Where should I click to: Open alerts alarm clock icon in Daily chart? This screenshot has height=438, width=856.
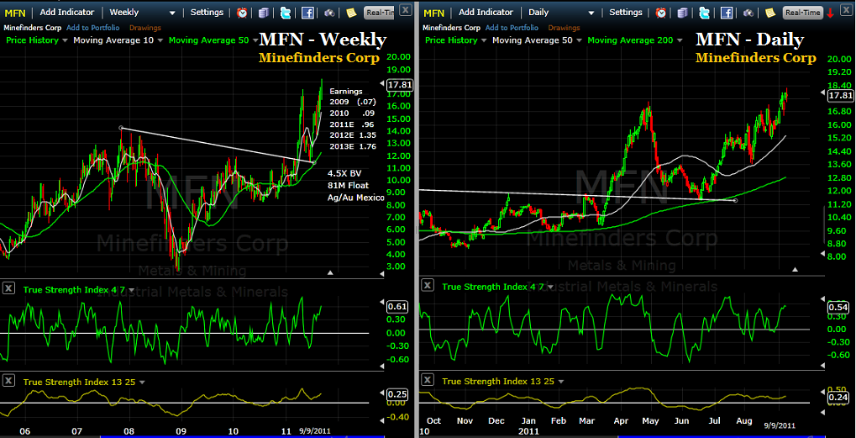tap(660, 13)
